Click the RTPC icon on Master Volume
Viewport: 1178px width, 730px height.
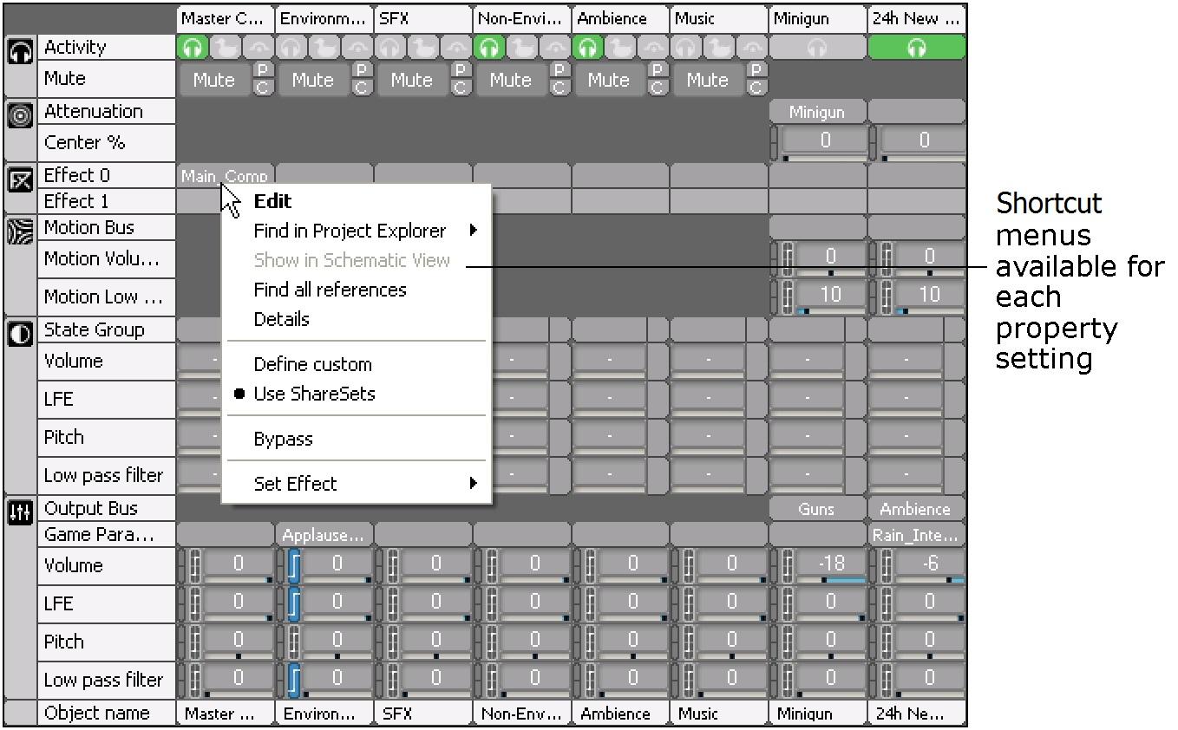point(194,565)
